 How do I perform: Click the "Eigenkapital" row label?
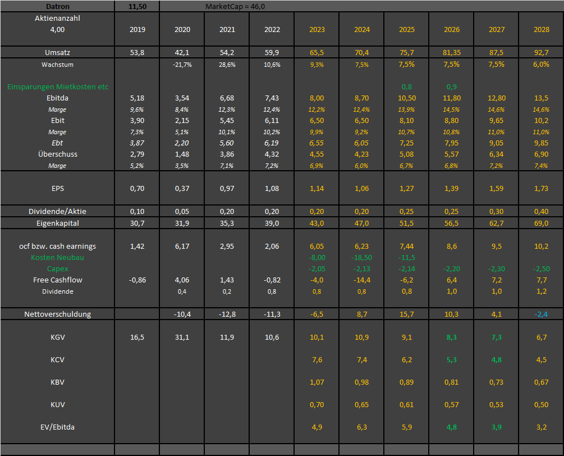tap(58, 223)
